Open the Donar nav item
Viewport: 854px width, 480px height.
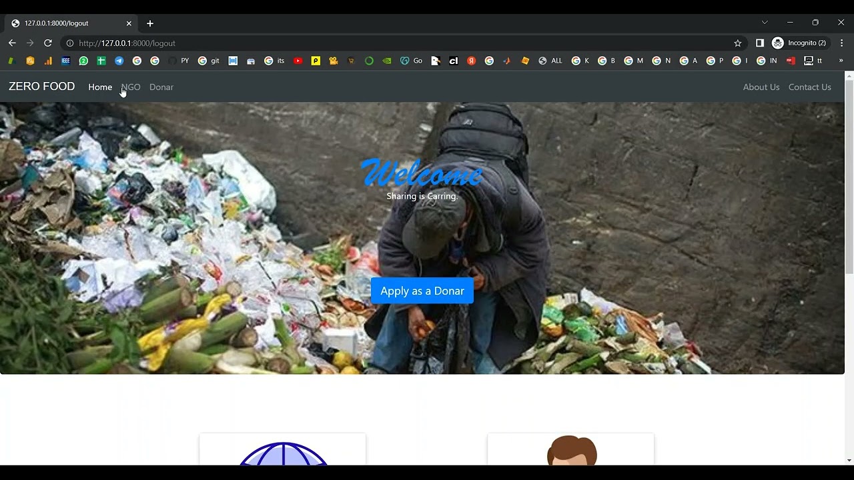[161, 87]
